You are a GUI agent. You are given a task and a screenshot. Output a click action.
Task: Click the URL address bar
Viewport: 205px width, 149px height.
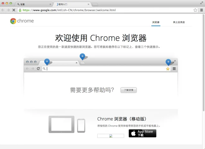(x=107, y=10)
